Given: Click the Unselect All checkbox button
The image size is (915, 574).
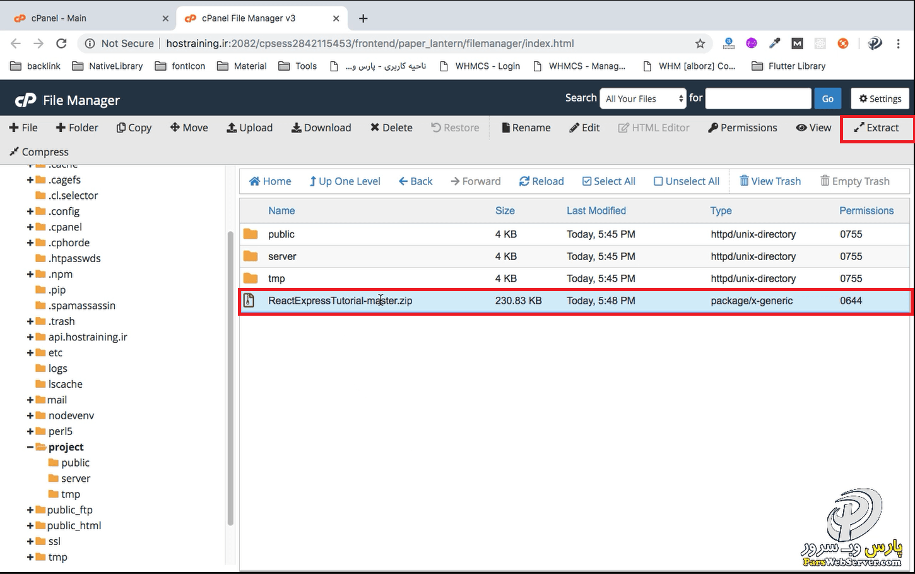Looking at the screenshot, I should (x=686, y=181).
